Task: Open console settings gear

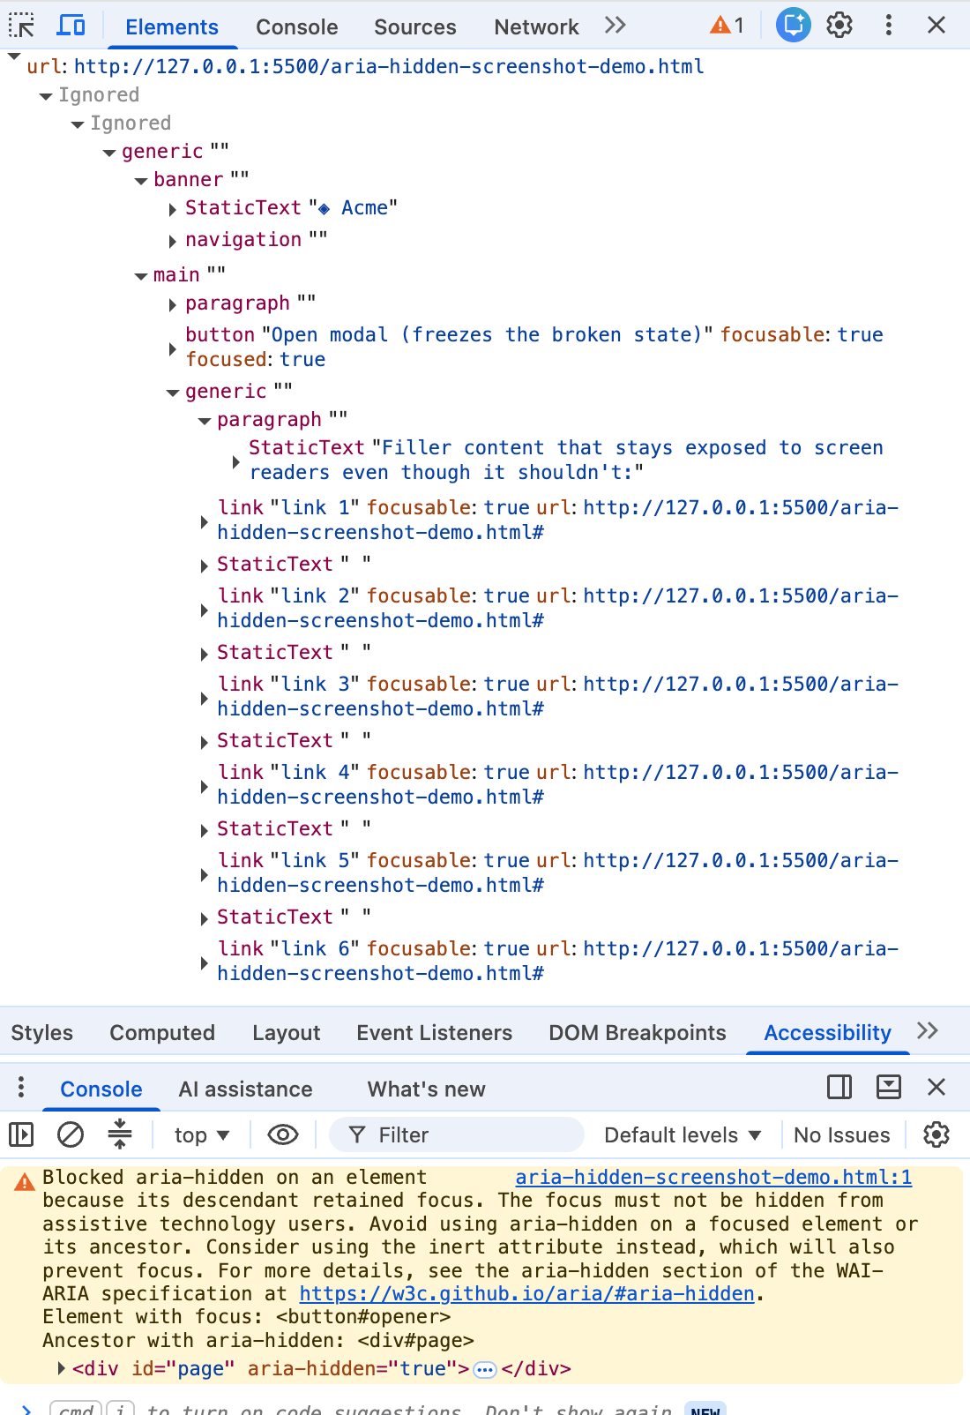Action: [x=936, y=1134]
